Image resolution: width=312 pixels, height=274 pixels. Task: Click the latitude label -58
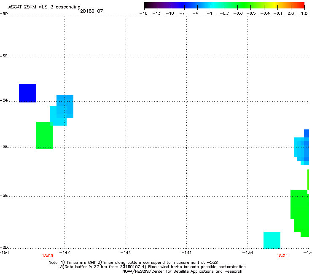tap(4, 196)
